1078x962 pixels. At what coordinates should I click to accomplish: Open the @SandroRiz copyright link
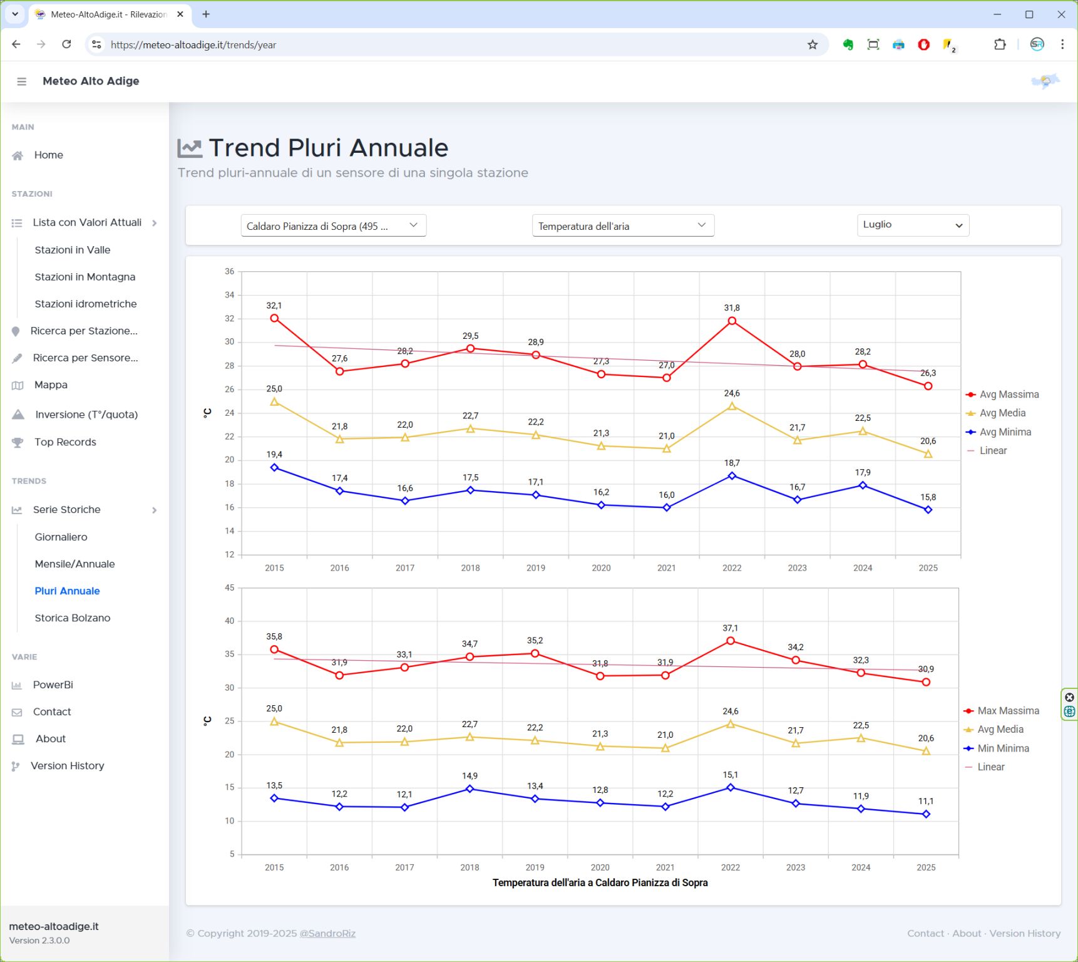tap(327, 933)
